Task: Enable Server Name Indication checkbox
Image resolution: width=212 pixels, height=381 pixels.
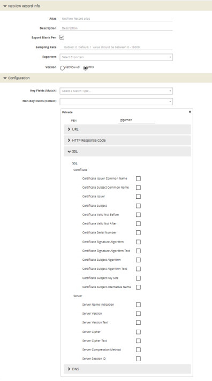Action: tap(138, 305)
